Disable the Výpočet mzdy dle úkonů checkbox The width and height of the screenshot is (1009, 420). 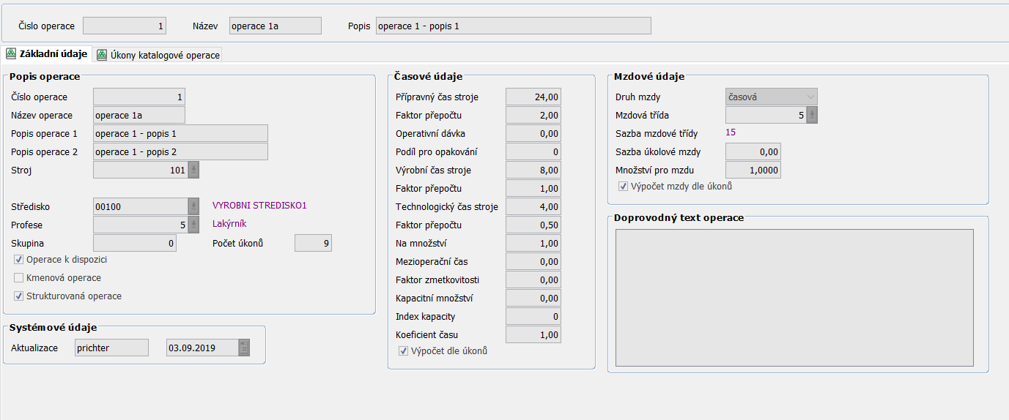coord(624,187)
